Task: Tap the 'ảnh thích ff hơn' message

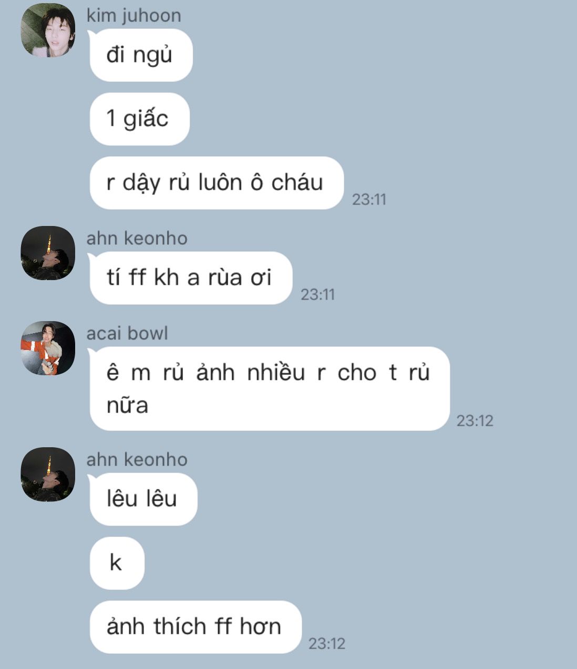Action: pos(195,627)
